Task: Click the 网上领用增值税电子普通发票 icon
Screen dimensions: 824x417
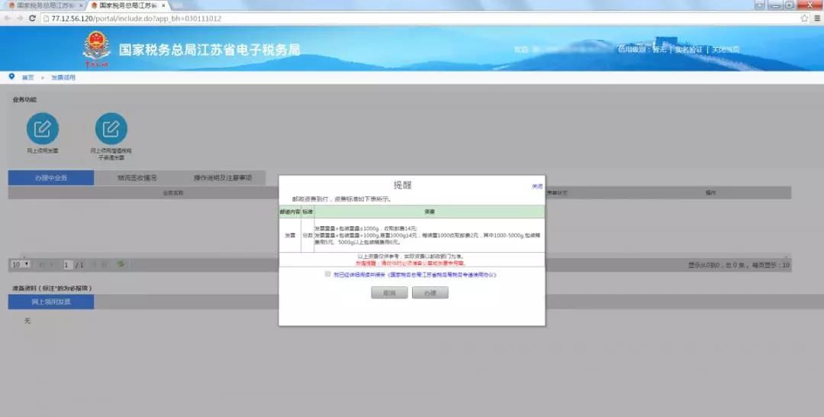Action: [111, 128]
